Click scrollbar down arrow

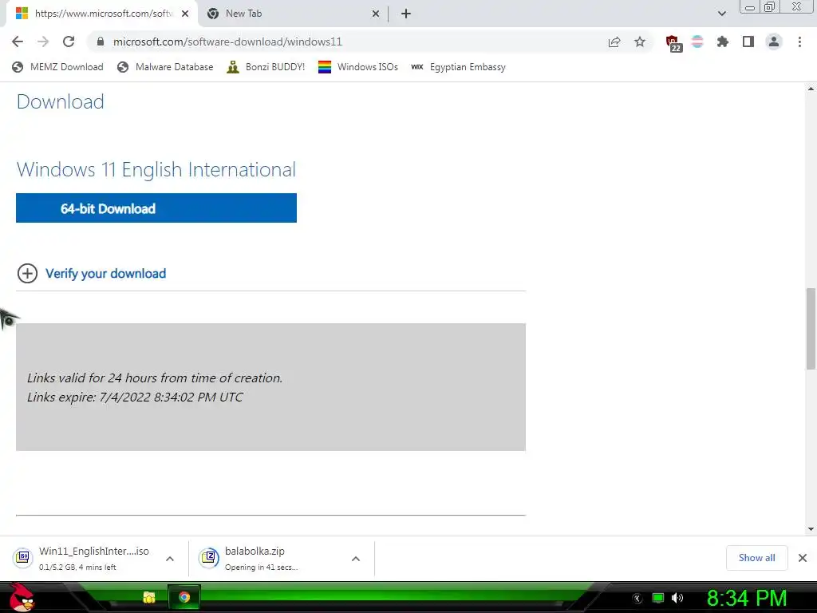[x=811, y=529]
